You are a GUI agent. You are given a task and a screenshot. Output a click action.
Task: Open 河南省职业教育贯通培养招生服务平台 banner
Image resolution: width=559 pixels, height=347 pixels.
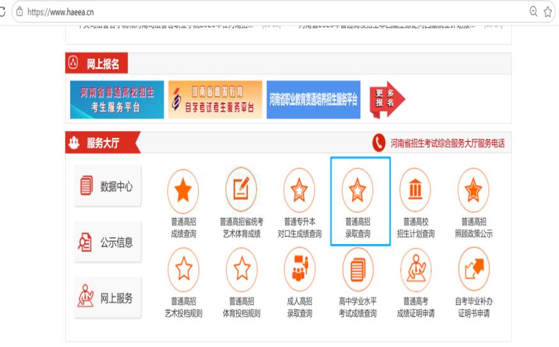pos(314,100)
